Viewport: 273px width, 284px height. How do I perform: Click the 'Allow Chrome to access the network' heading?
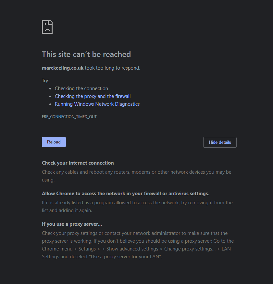[x=125, y=194]
